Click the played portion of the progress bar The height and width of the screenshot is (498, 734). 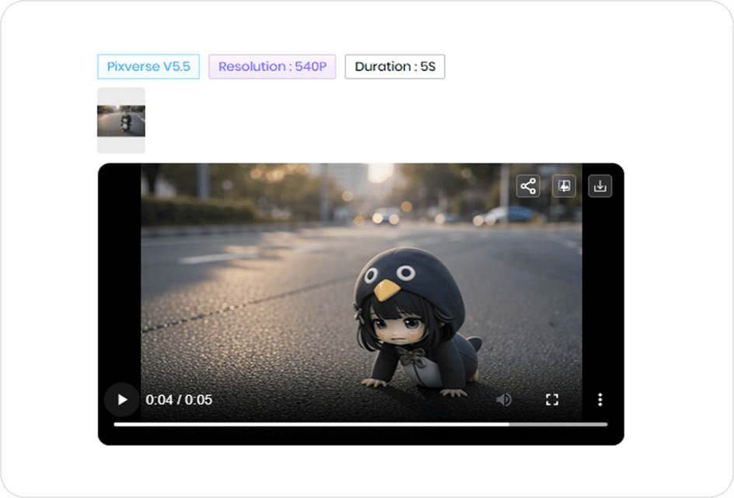[311, 424]
